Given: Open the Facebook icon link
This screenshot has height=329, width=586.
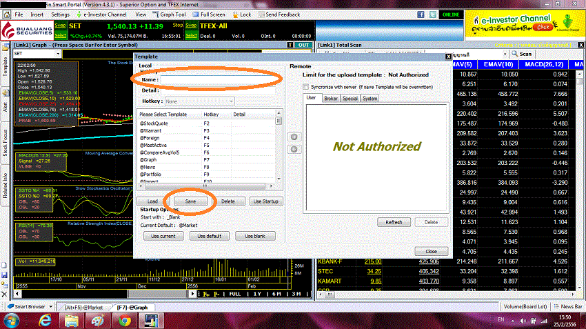Looking at the screenshot, I should [x=421, y=14].
